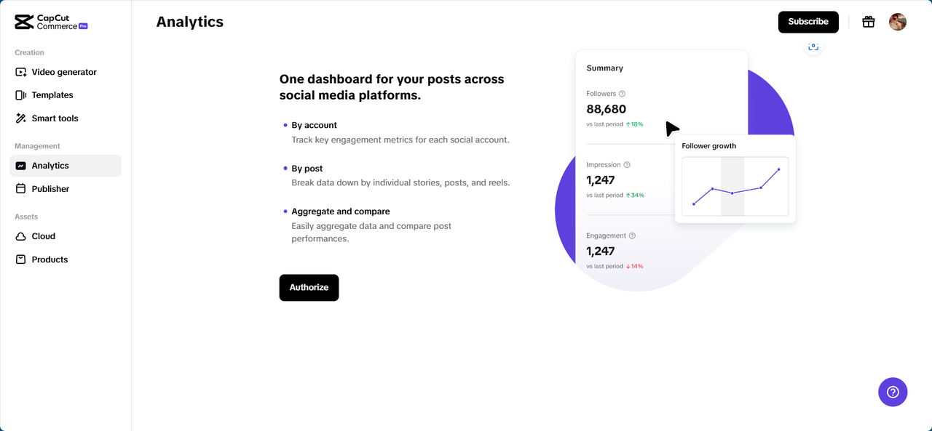Click the Impression info question icon
This screenshot has height=431, width=932.
tap(627, 165)
